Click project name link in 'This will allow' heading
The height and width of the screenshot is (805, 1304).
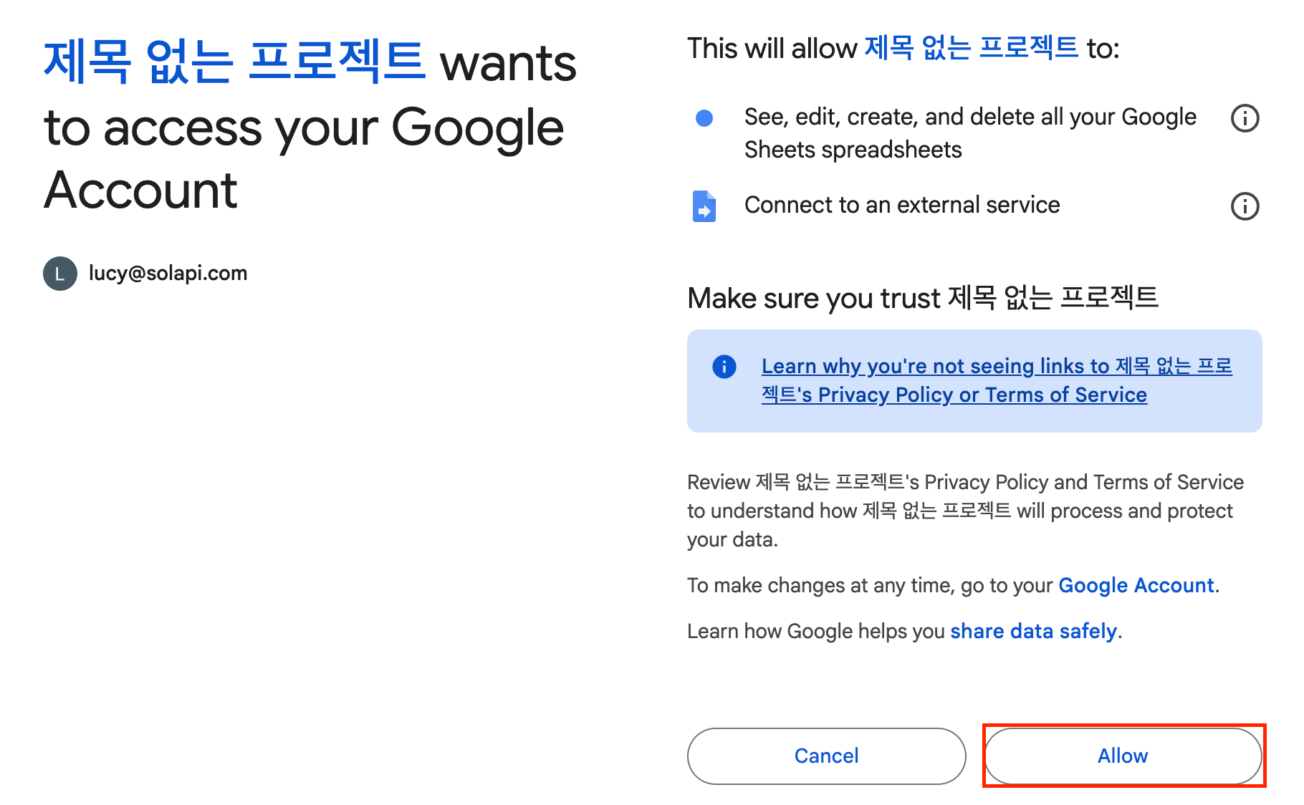pos(971,49)
